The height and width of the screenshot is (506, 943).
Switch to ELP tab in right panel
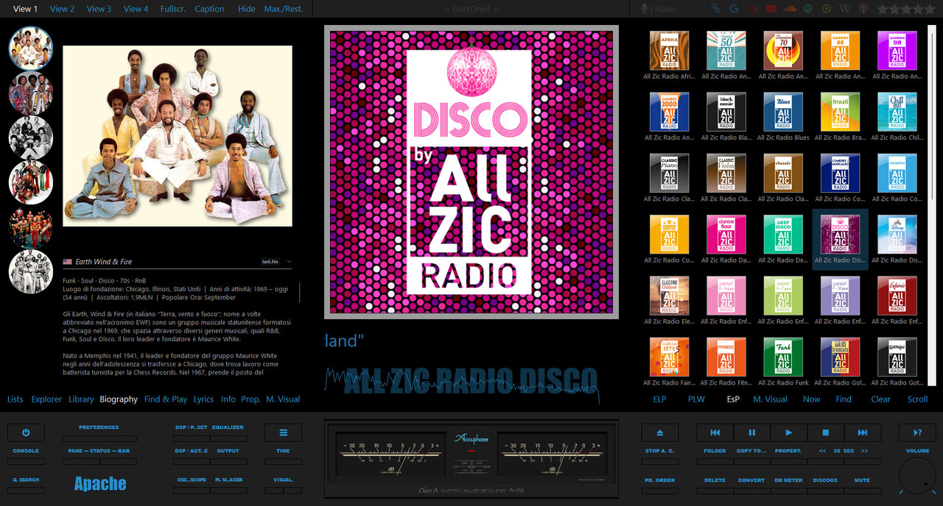660,399
